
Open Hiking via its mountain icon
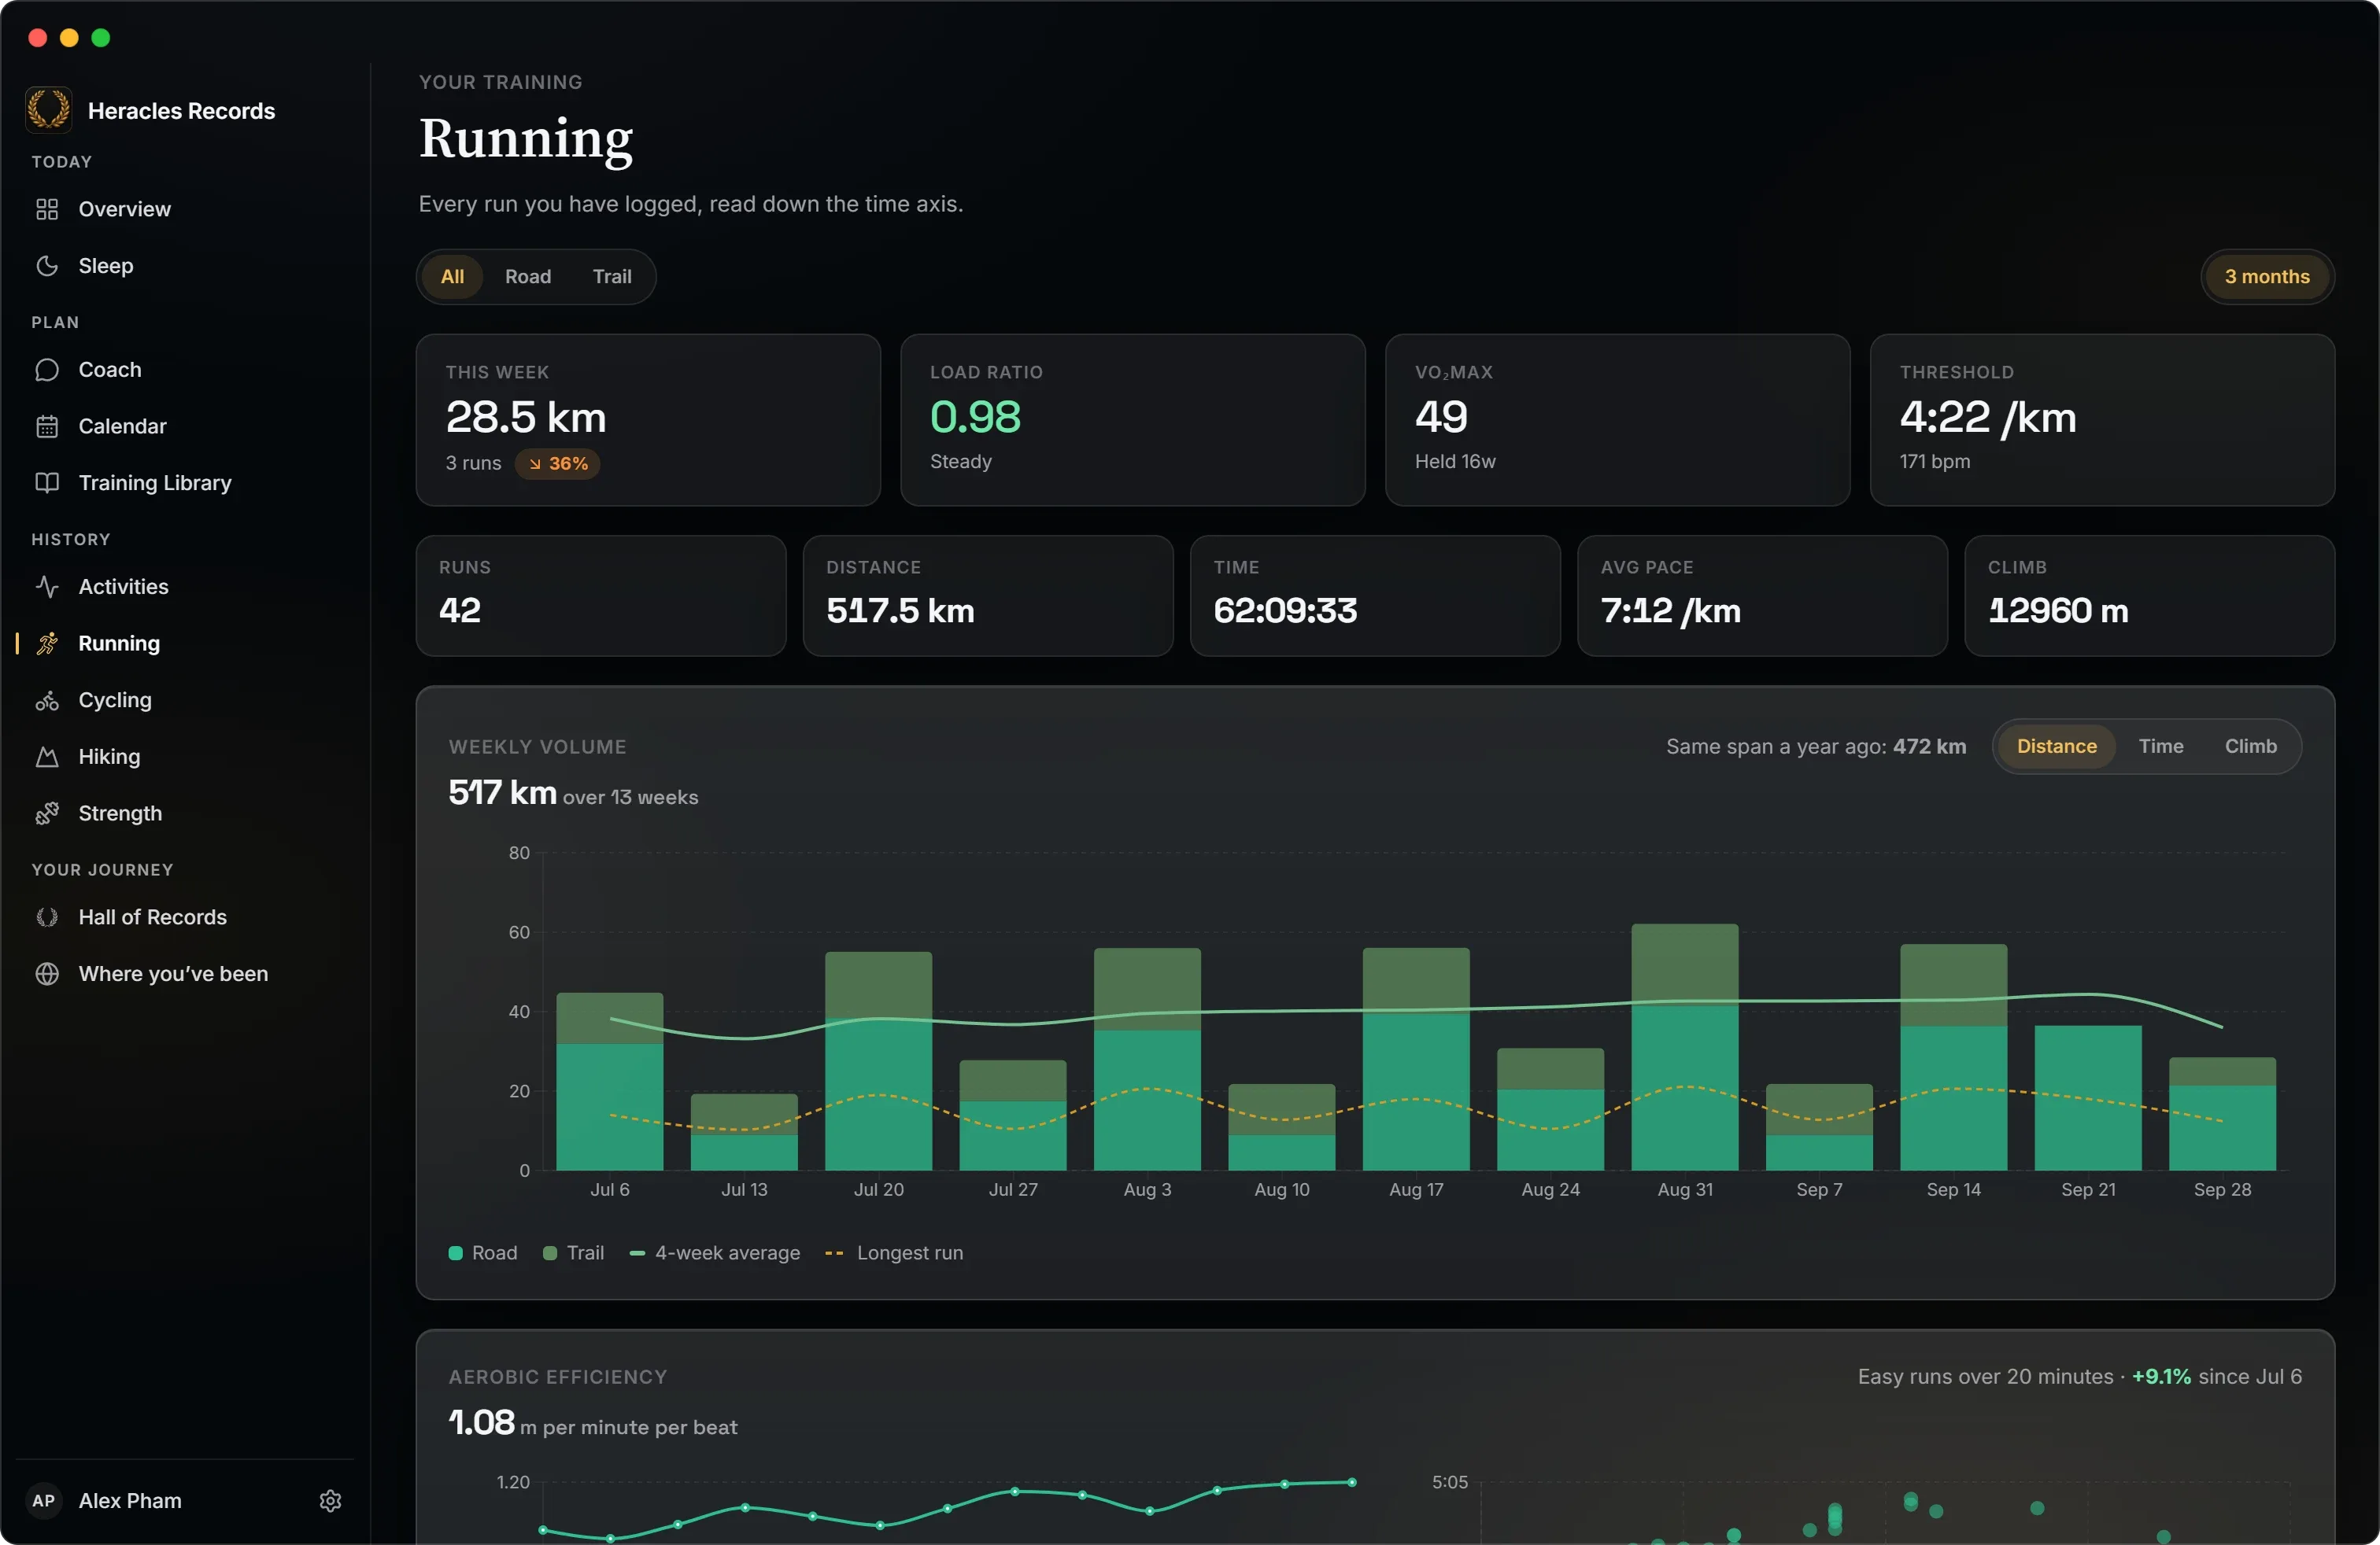[47, 757]
